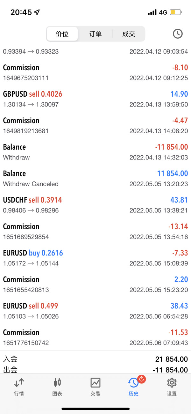Open the 历史 history tab icon
Viewport: 191px width, 414px height.
[133, 383]
